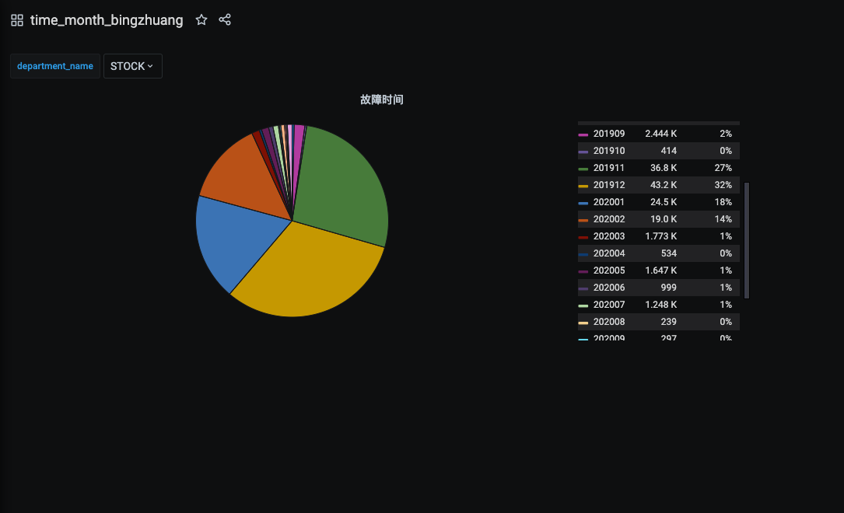Viewport: 844px width, 513px height.
Task: Open the share dashboard icon
Action: coord(225,20)
